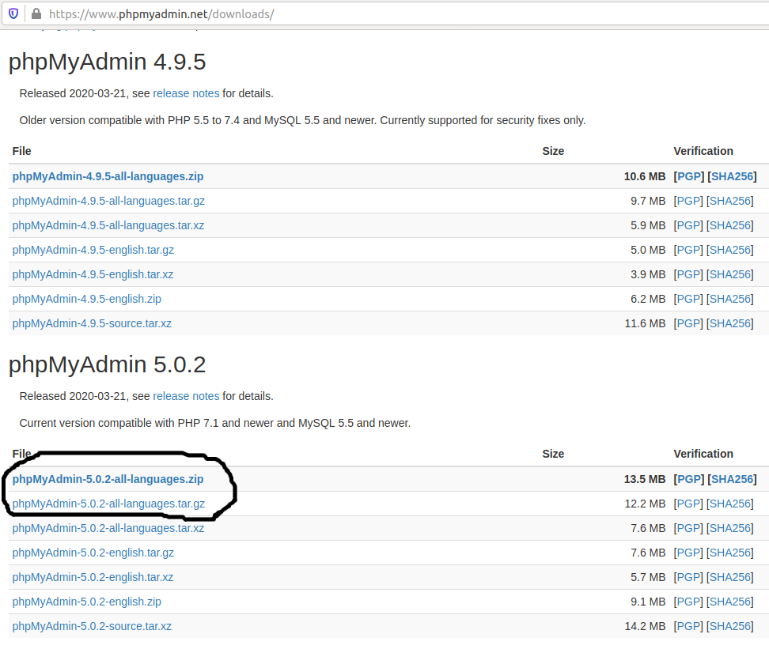Download phpMyAdmin-5.0.2-english.zip
Screen dimensions: 769x649
(86, 602)
